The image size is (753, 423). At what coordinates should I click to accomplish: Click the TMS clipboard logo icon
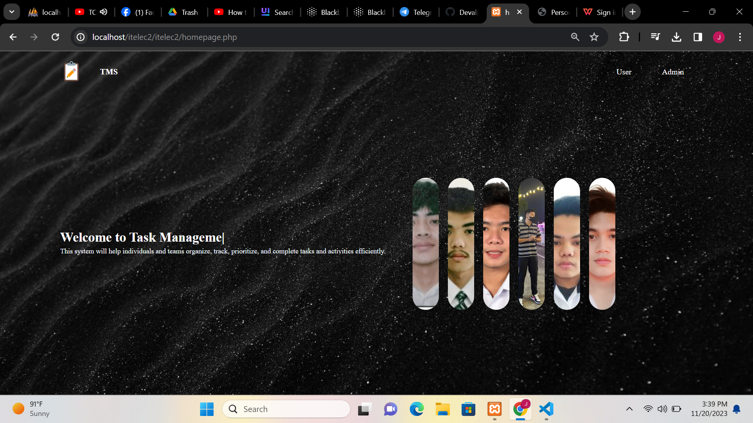click(71, 71)
